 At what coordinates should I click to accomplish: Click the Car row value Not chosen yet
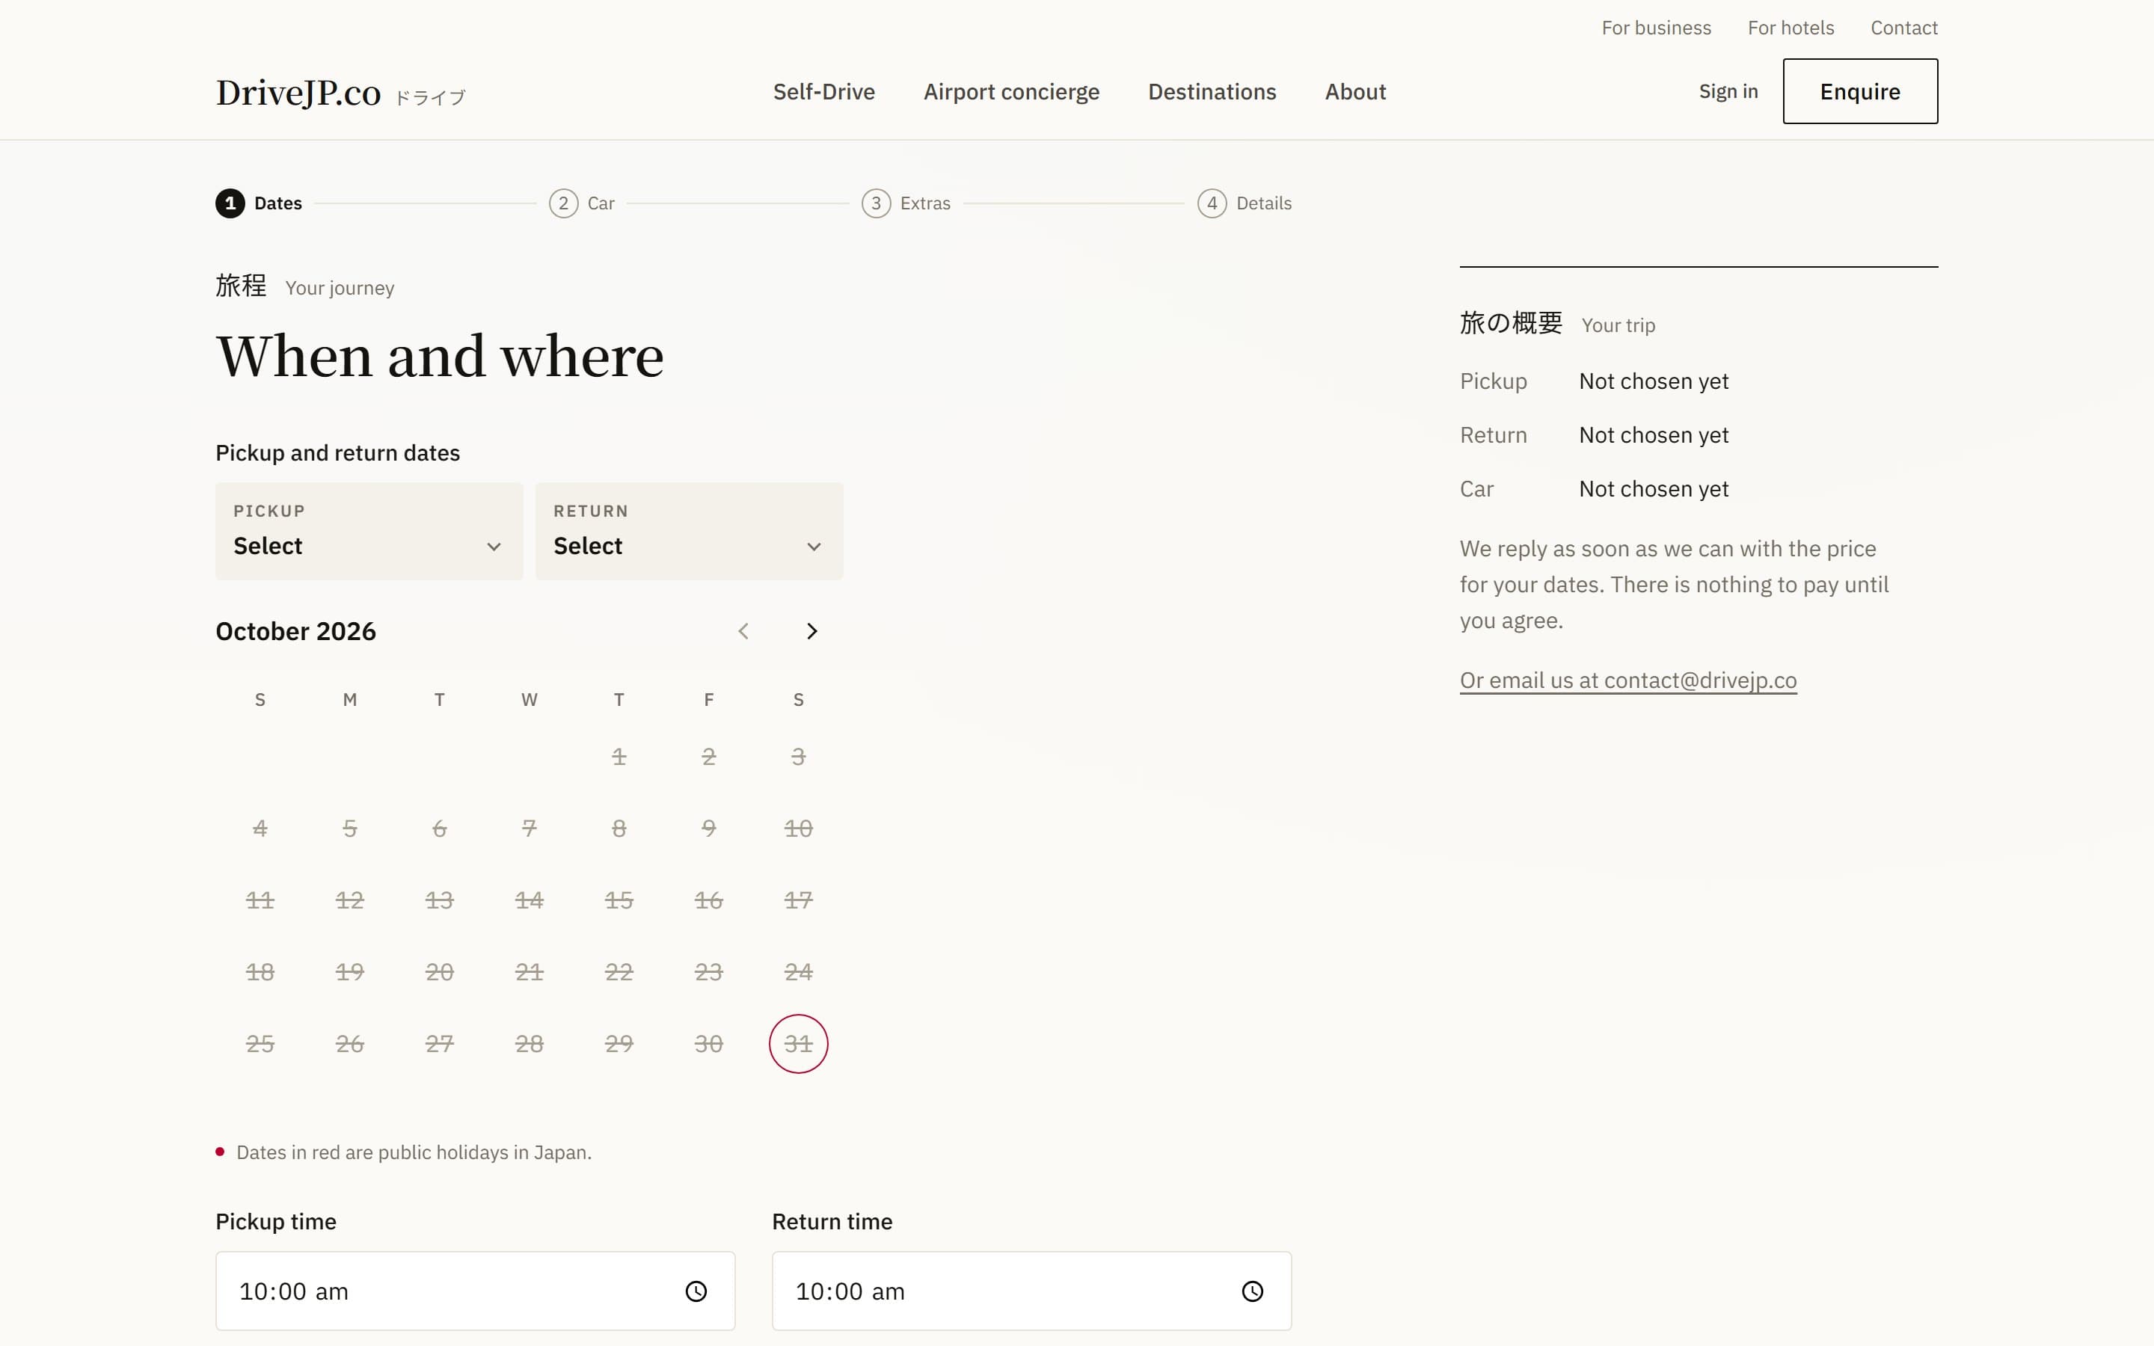1654,490
